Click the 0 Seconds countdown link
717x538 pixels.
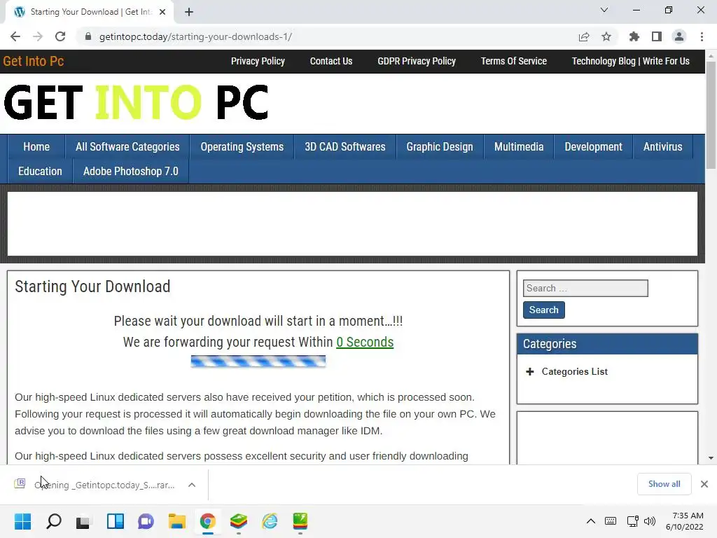(x=365, y=342)
